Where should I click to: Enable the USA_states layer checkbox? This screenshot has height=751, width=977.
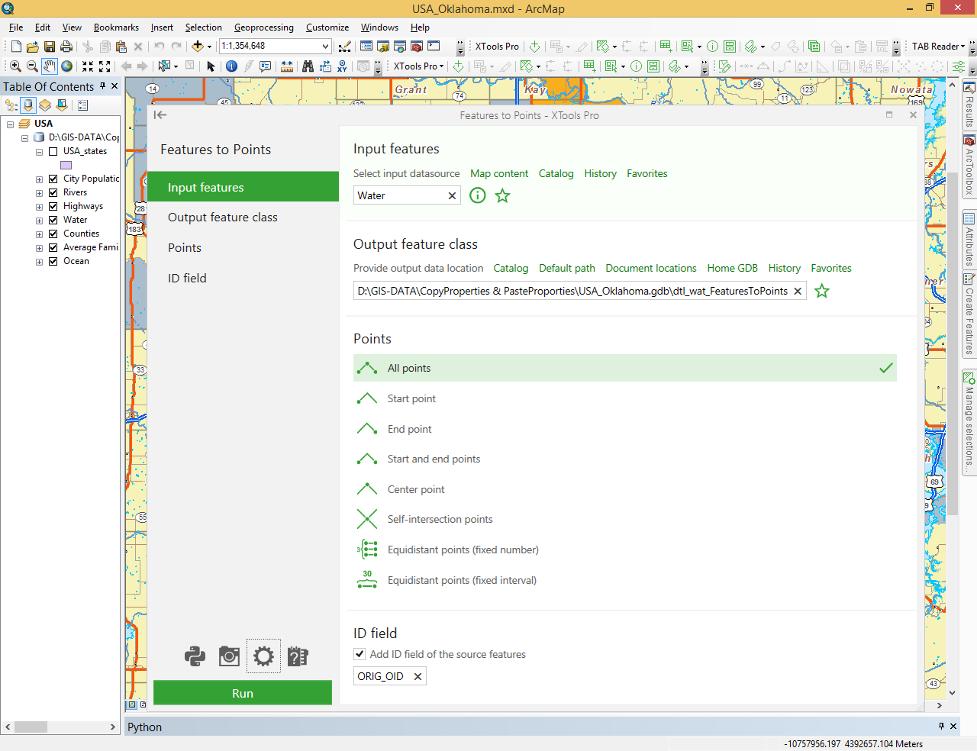[53, 151]
